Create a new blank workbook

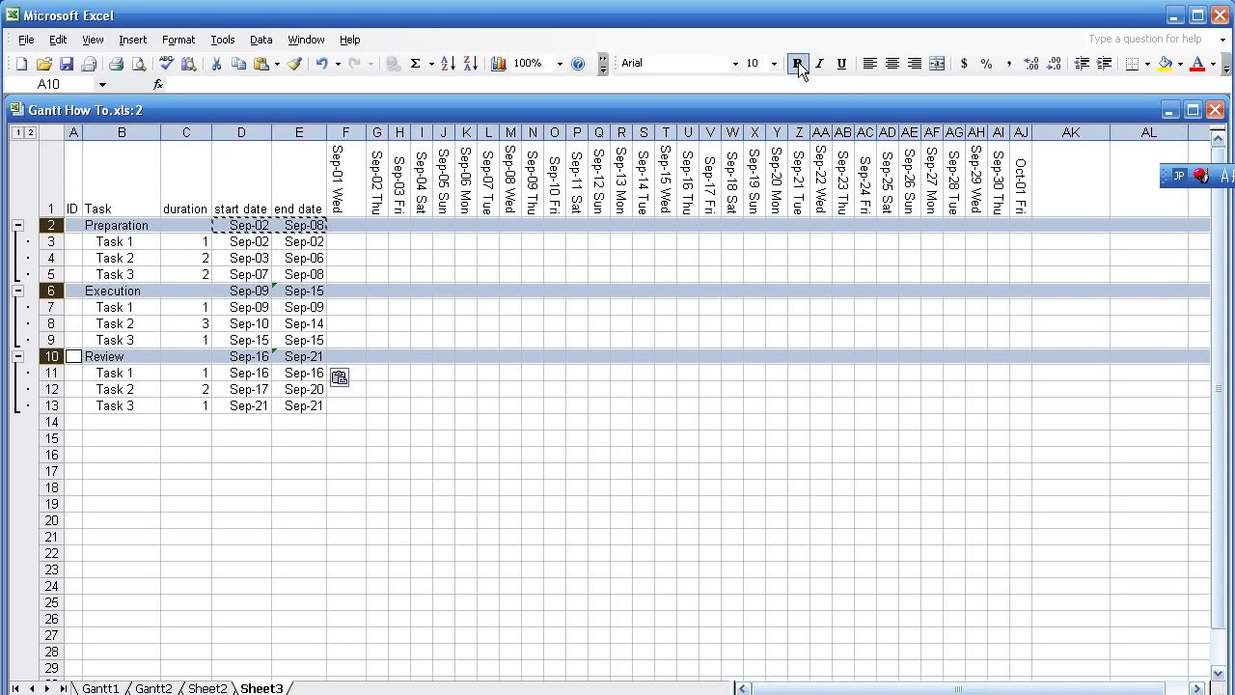21,64
